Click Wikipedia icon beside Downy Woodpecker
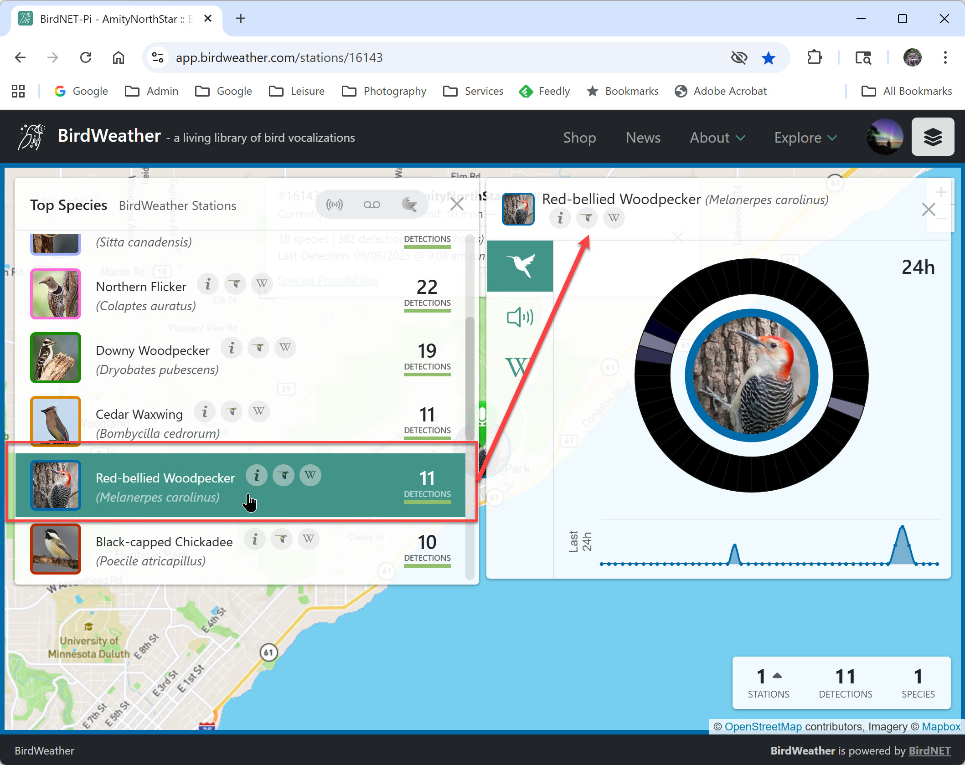The height and width of the screenshot is (765, 965). coord(285,348)
